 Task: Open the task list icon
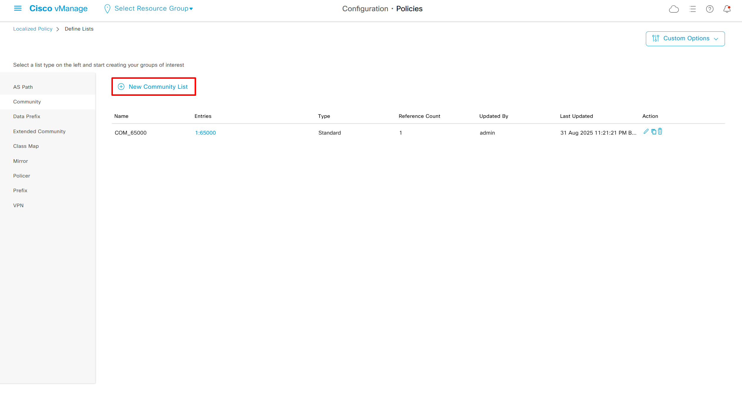(x=692, y=9)
